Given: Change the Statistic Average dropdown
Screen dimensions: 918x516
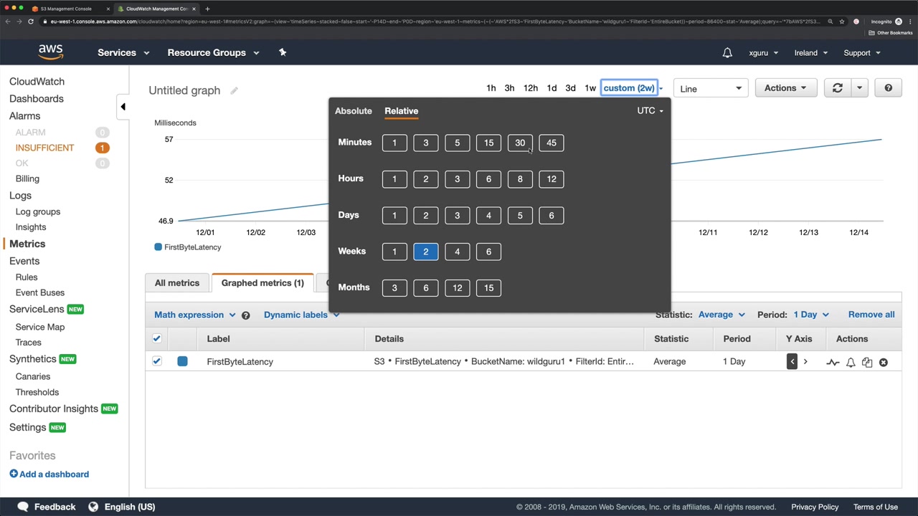Looking at the screenshot, I should [721, 315].
